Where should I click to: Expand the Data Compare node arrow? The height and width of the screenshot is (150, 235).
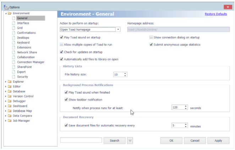click(x=6, y=116)
